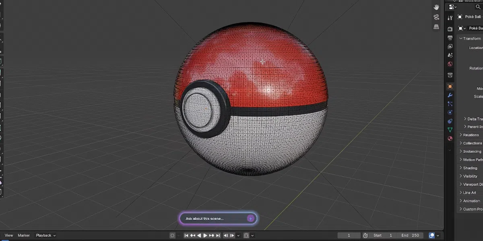
Task: Click the use preview range clock icon
Action: tap(365, 235)
